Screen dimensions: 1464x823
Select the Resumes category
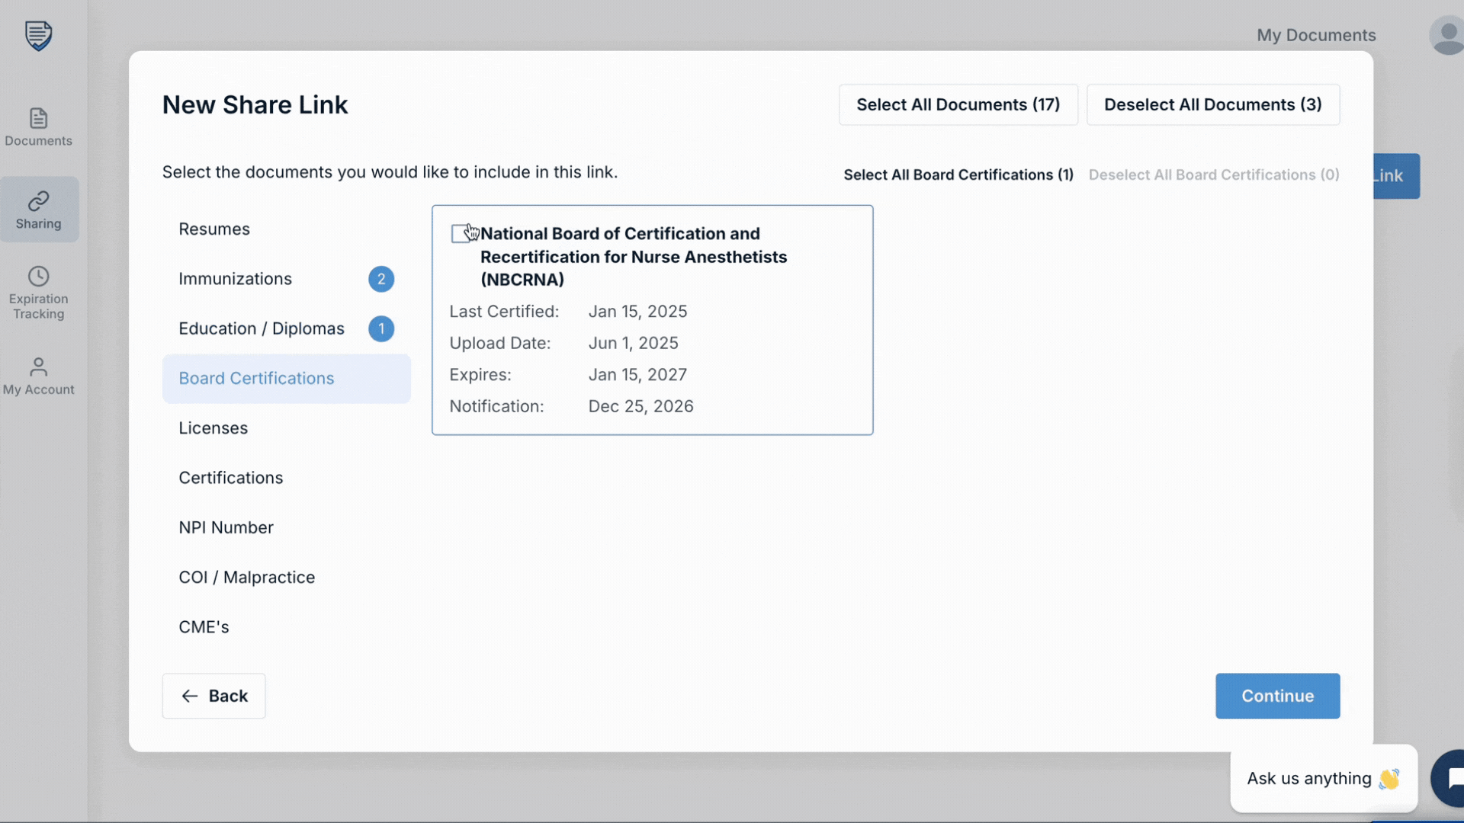(287, 229)
